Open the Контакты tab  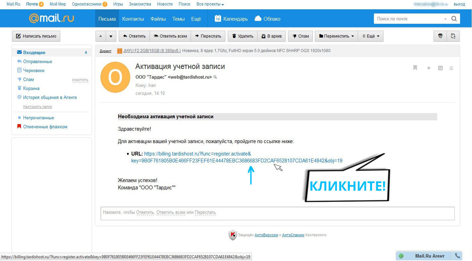tap(133, 19)
